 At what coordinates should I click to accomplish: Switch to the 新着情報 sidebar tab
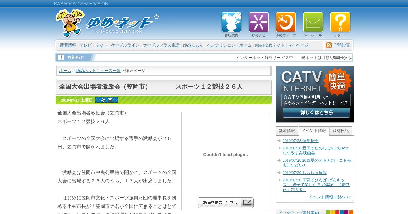pyautogui.click(x=287, y=131)
